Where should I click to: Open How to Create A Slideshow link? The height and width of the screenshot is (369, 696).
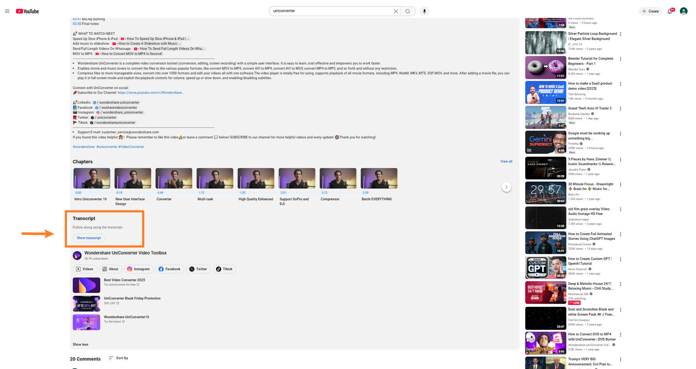147,44
